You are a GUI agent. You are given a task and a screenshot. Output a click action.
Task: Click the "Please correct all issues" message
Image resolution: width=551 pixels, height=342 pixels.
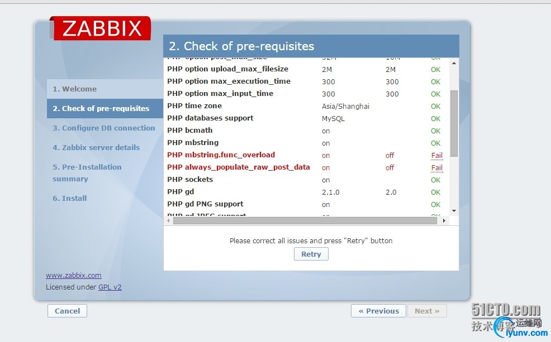(311, 240)
